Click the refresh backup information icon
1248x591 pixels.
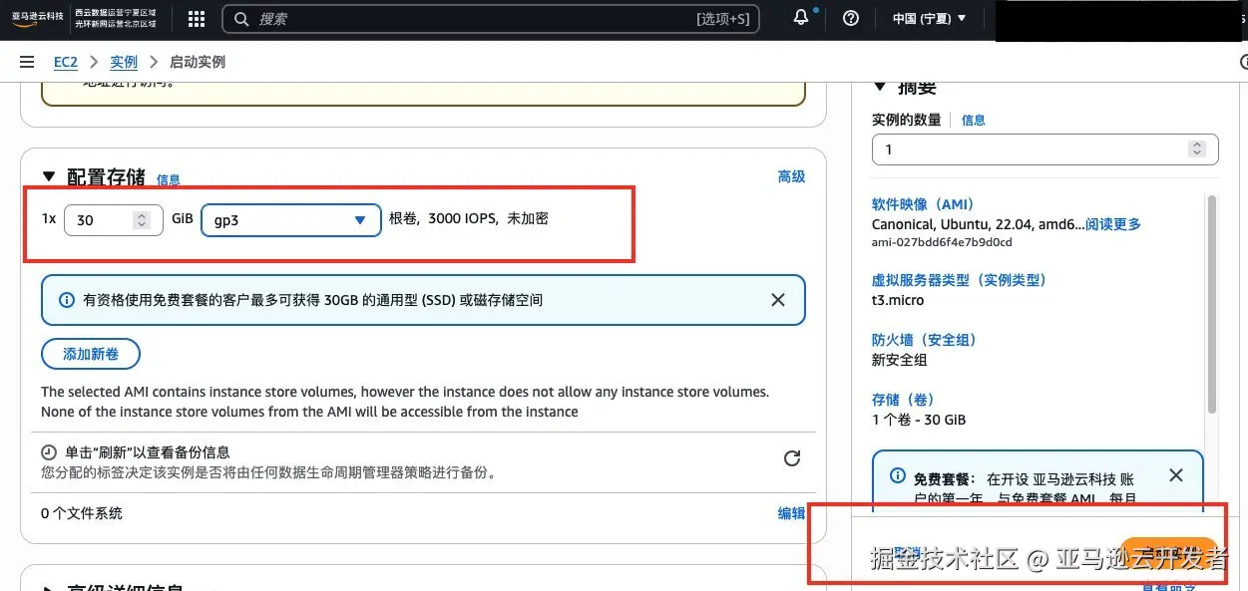tap(792, 458)
